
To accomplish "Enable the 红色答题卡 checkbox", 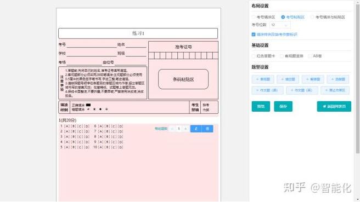I will (x=254, y=56).
